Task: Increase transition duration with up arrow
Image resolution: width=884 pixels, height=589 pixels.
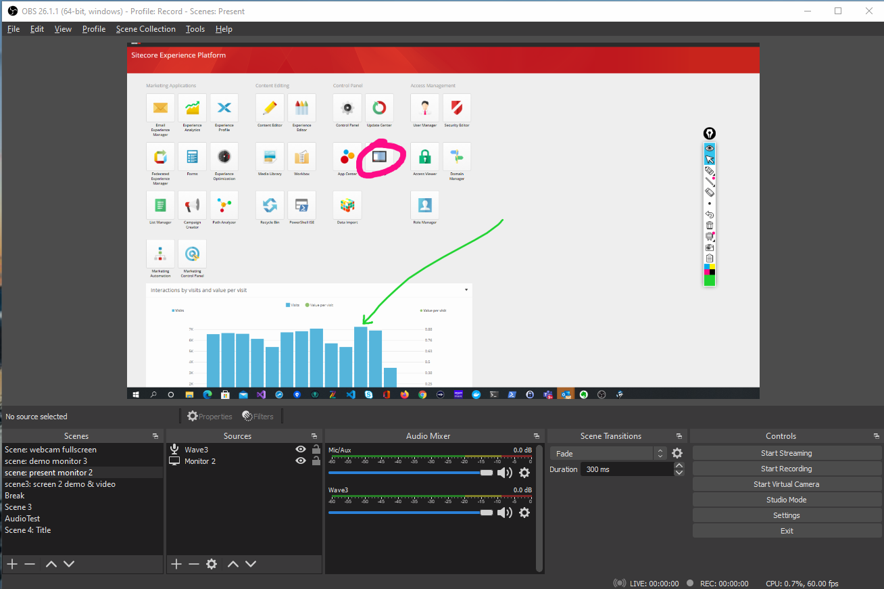Action: [679, 465]
